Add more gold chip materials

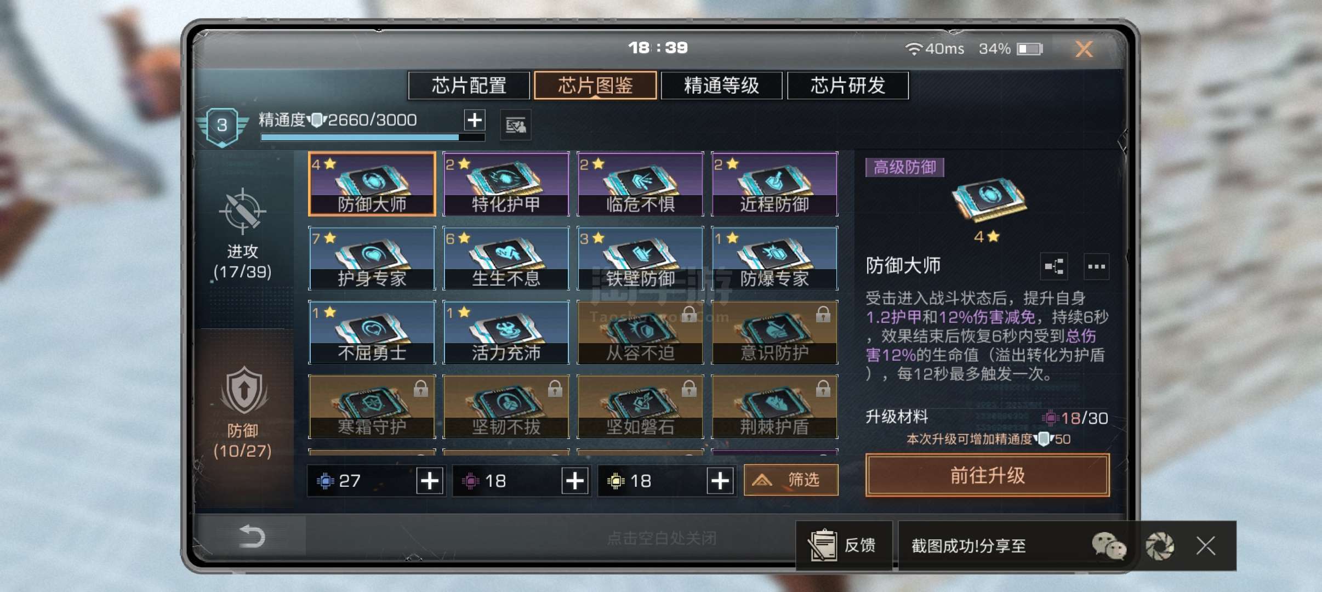720,481
